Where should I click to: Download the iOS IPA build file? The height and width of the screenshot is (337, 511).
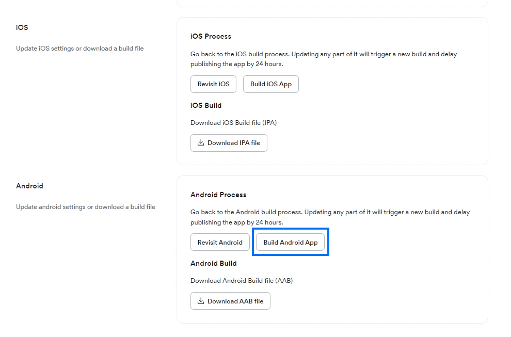[229, 142]
